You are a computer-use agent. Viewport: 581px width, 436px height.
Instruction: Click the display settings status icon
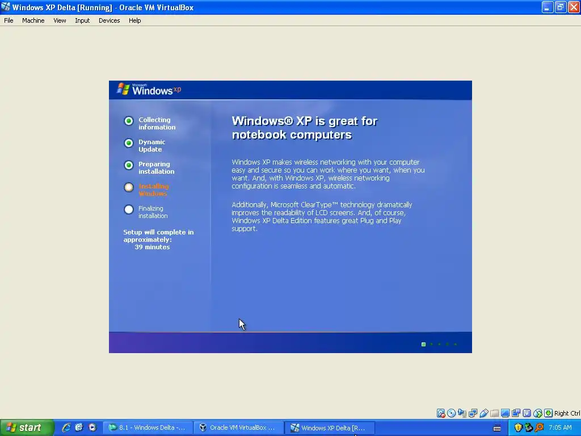click(x=505, y=413)
